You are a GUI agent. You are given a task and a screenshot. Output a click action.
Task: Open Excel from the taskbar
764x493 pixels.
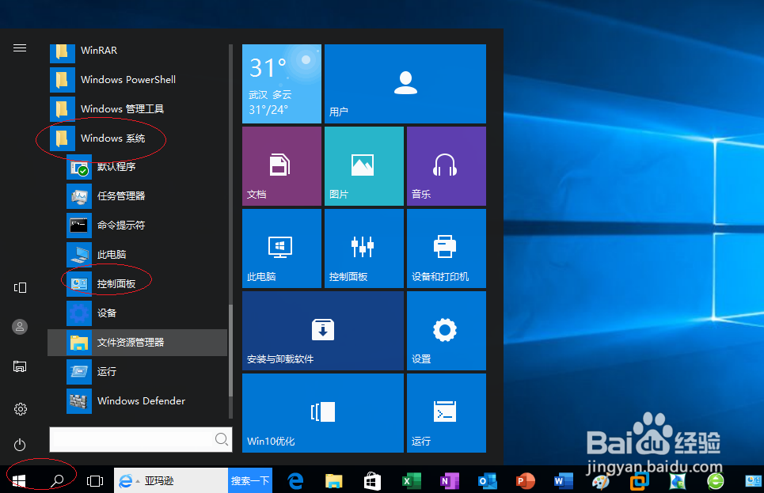click(x=410, y=480)
